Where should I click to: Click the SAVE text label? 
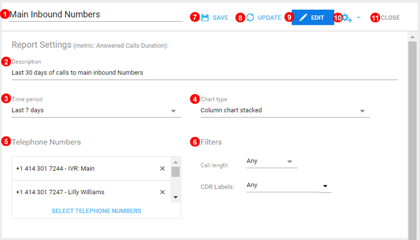click(x=220, y=17)
